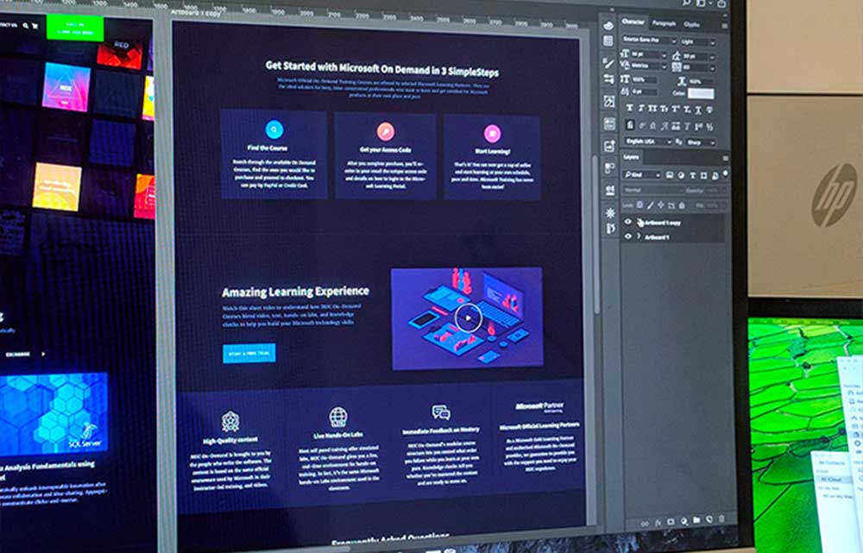Screen dimensions: 863x553
Task: Click the green call button in left window
Action: 75,28
